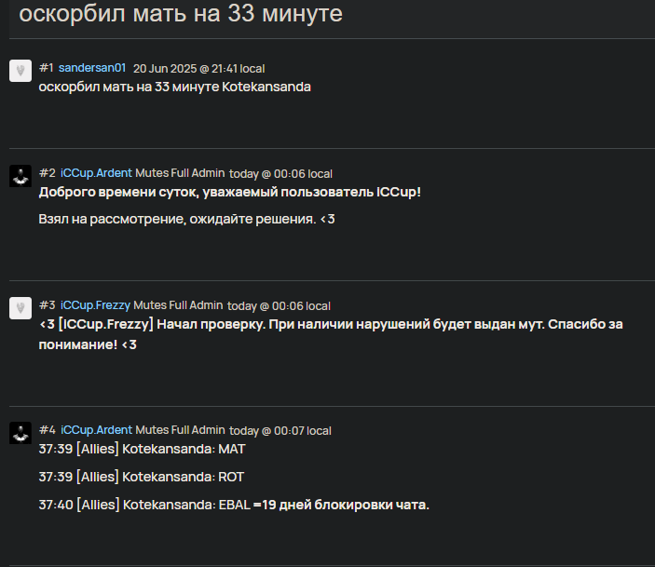
Task: Open iCCup.Ardent profile link in post #2
Action: (x=96, y=173)
